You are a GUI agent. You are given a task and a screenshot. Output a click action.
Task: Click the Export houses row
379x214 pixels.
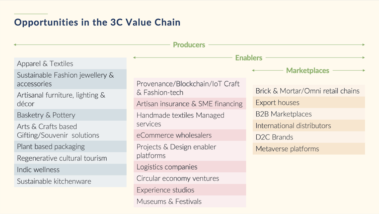point(309,103)
